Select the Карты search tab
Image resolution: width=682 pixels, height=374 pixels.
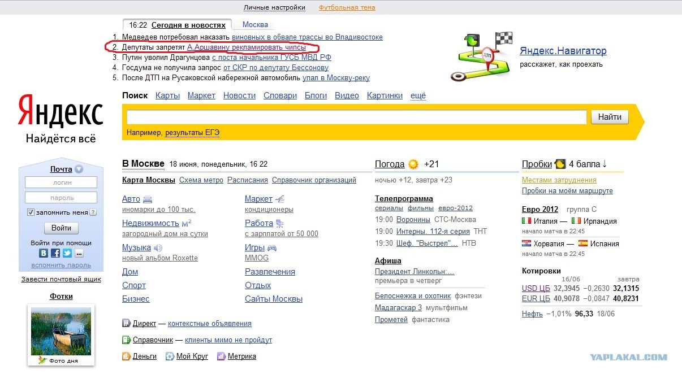(167, 95)
